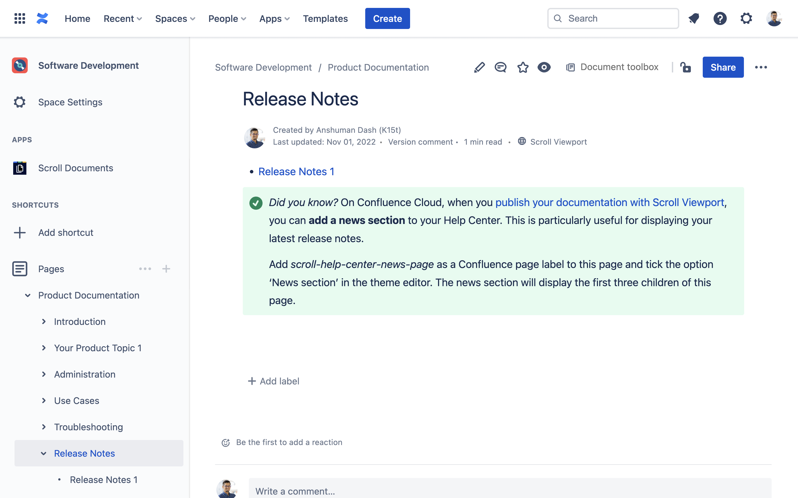Image resolution: width=798 pixels, height=498 pixels.
Task: Click the top bar settings gear
Action: tap(746, 18)
